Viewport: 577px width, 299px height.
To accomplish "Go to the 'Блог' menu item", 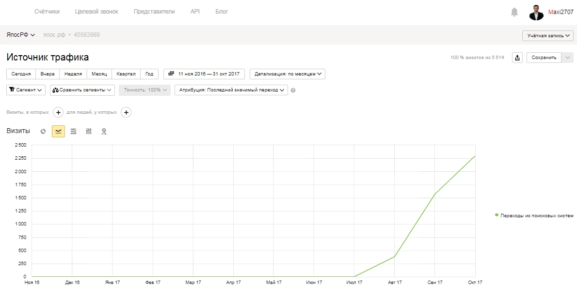I will [222, 12].
